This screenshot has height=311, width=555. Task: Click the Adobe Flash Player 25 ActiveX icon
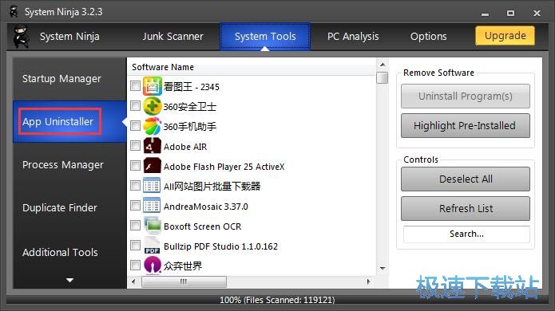pyautogui.click(x=153, y=166)
